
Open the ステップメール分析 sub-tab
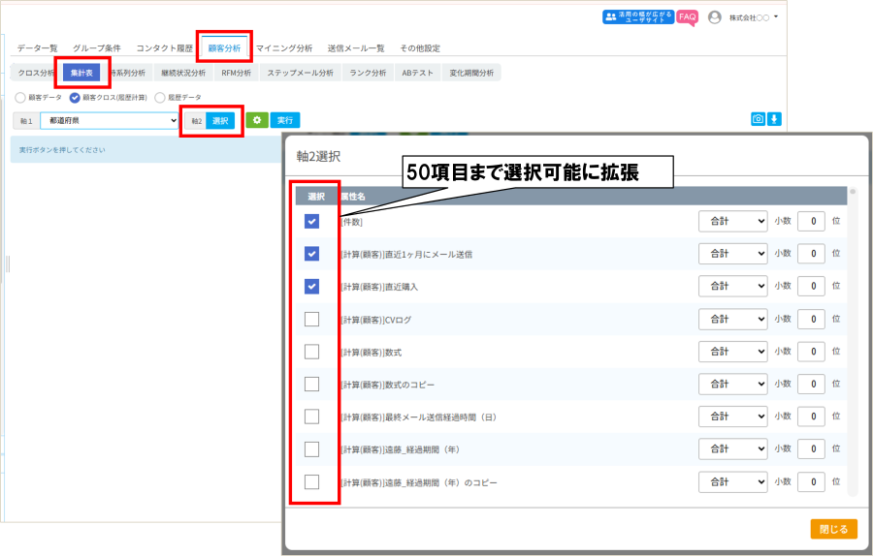click(x=300, y=73)
